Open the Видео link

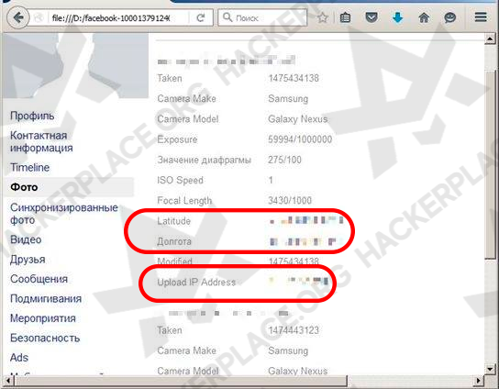(x=26, y=239)
